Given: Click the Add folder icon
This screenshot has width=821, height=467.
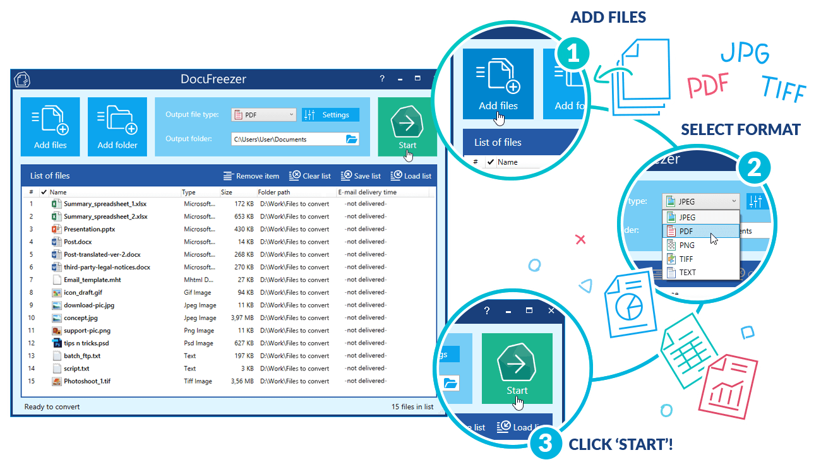Looking at the screenshot, I should click(117, 120).
